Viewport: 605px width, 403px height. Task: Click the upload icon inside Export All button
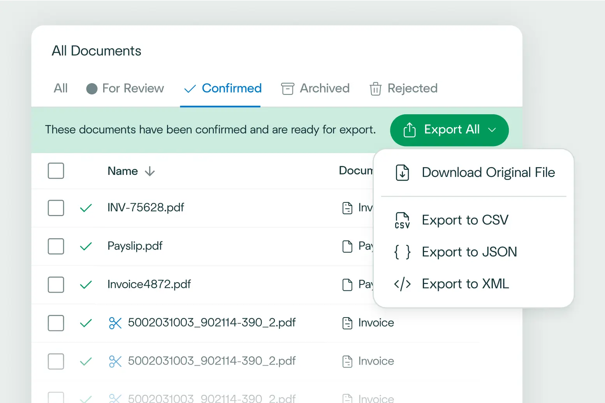[x=409, y=130]
